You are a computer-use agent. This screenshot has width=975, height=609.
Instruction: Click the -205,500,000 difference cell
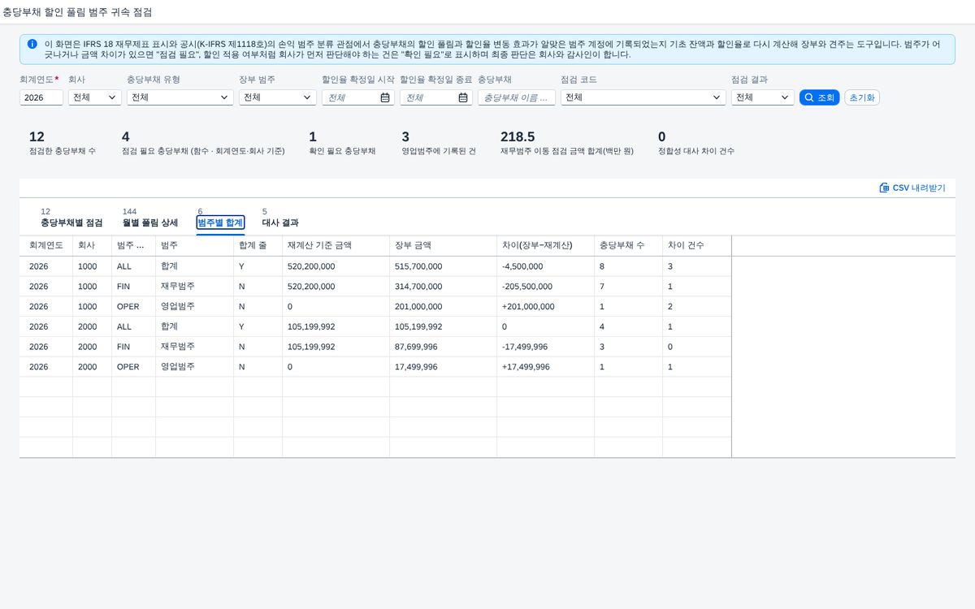pos(545,287)
